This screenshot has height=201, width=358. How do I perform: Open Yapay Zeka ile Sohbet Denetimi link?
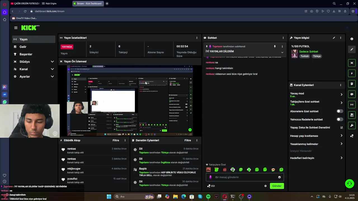tap(316, 128)
